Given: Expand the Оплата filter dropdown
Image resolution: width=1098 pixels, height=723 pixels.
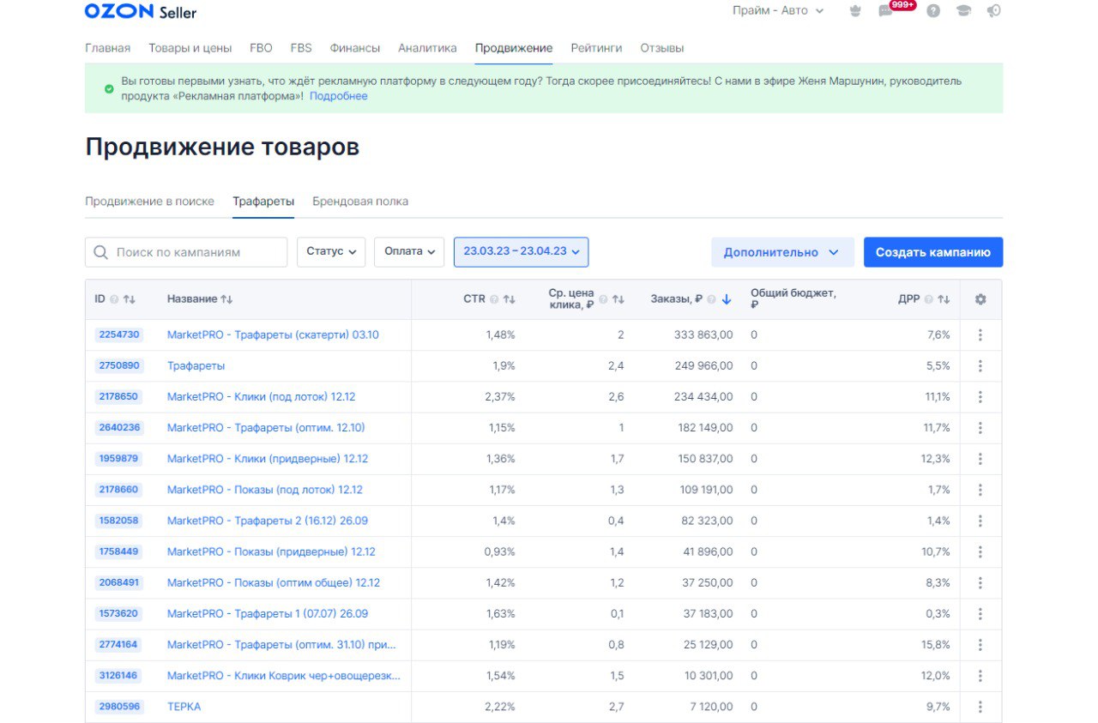Looking at the screenshot, I should 409,252.
